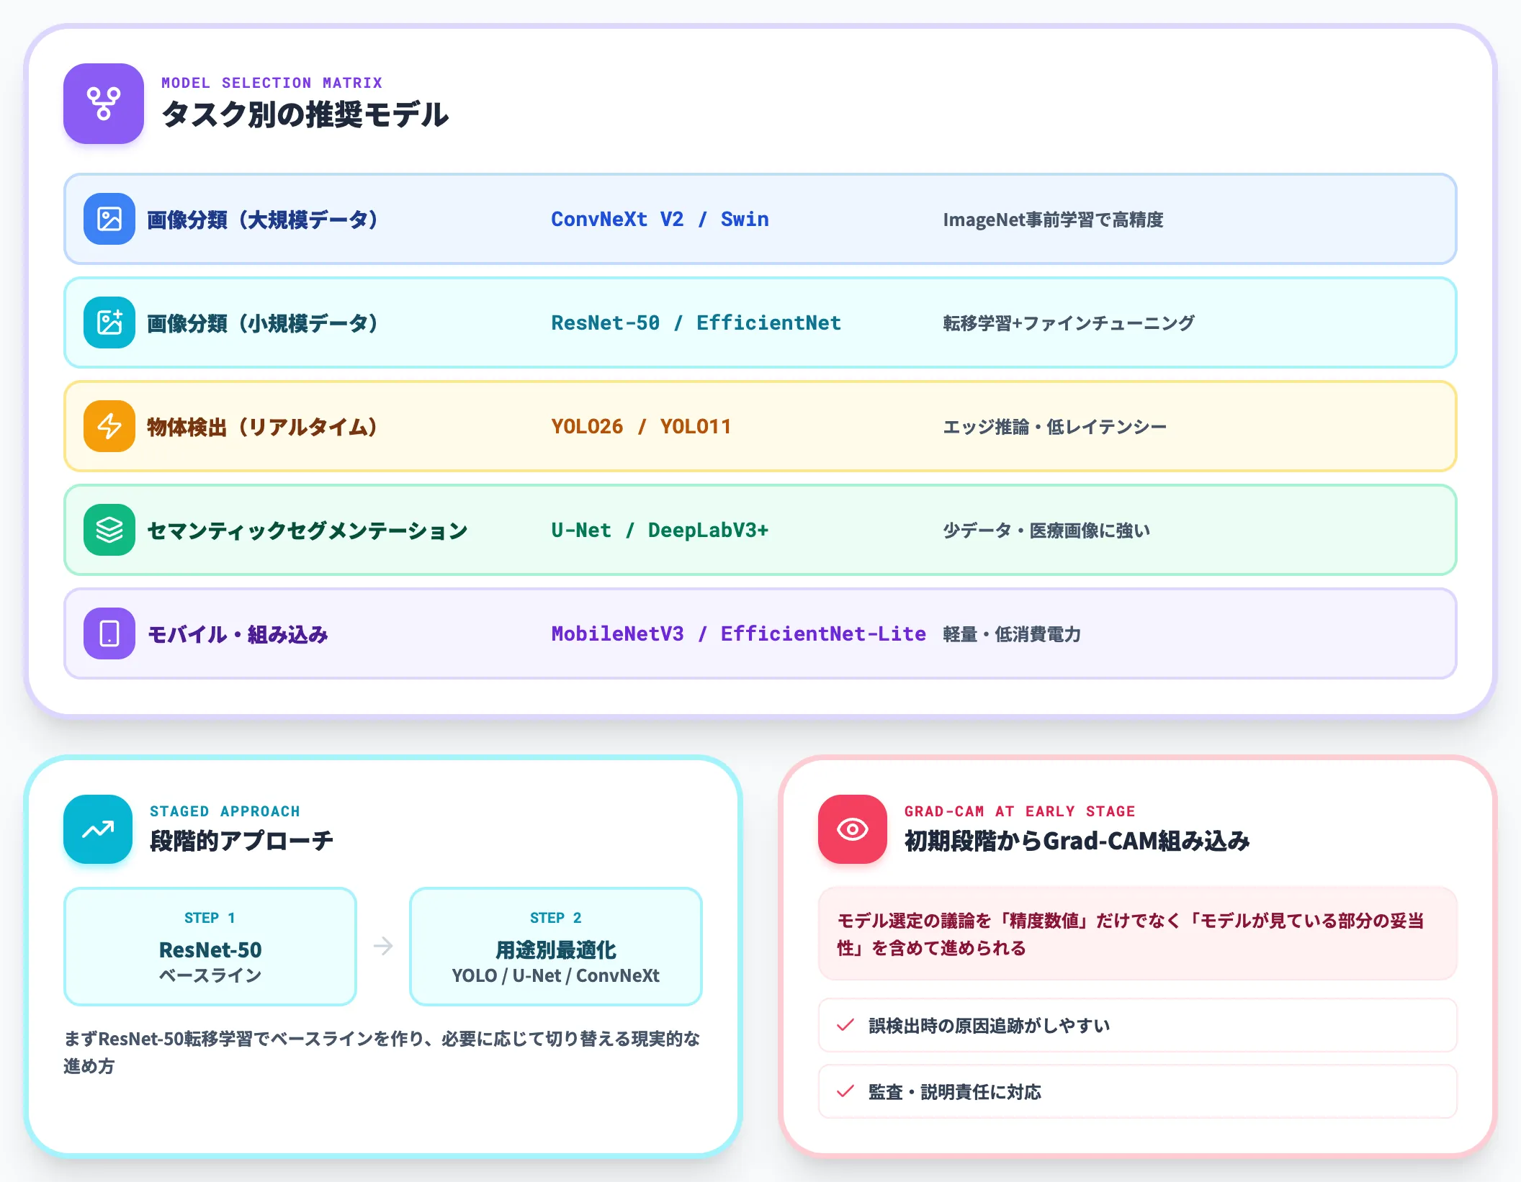The width and height of the screenshot is (1521, 1182).
Task: Click the YOLO26 / YOLO11 model text
Action: tap(641, 427)
